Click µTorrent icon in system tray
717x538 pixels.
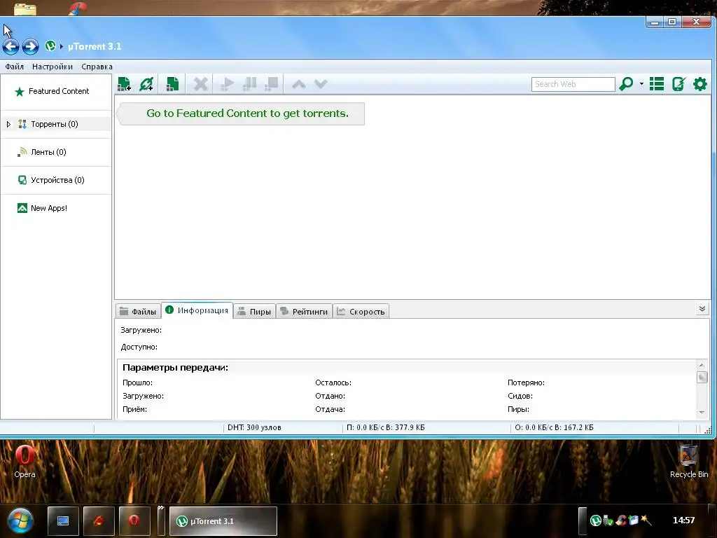point(595,520)
